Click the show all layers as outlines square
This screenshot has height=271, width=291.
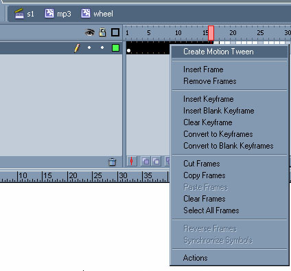[115, 32]
